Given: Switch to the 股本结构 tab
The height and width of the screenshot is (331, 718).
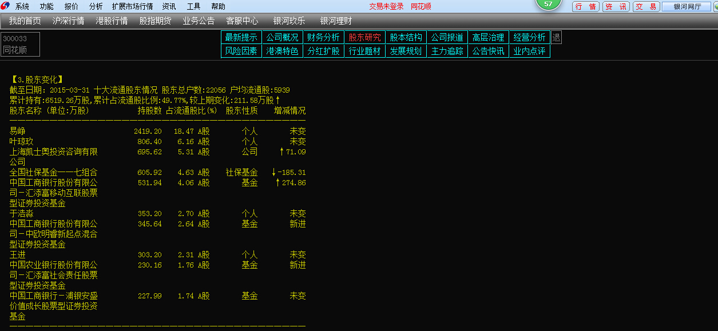Looking at the screenshot, I should [x=406, y=37].
